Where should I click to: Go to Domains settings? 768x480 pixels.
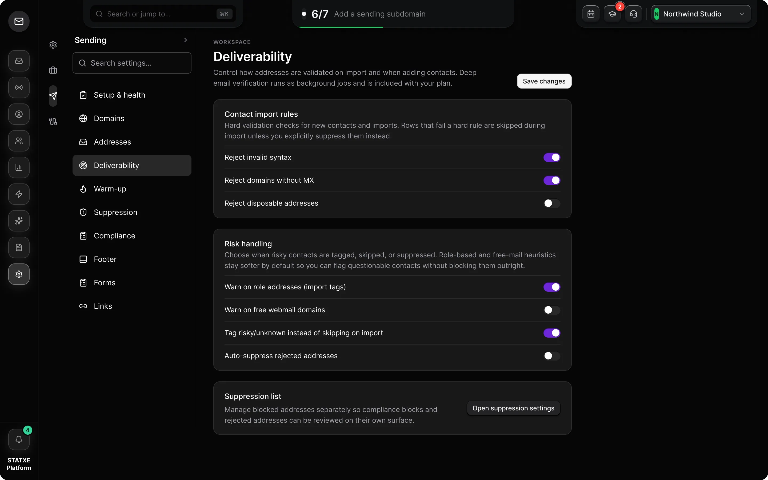tap(132, 118)
